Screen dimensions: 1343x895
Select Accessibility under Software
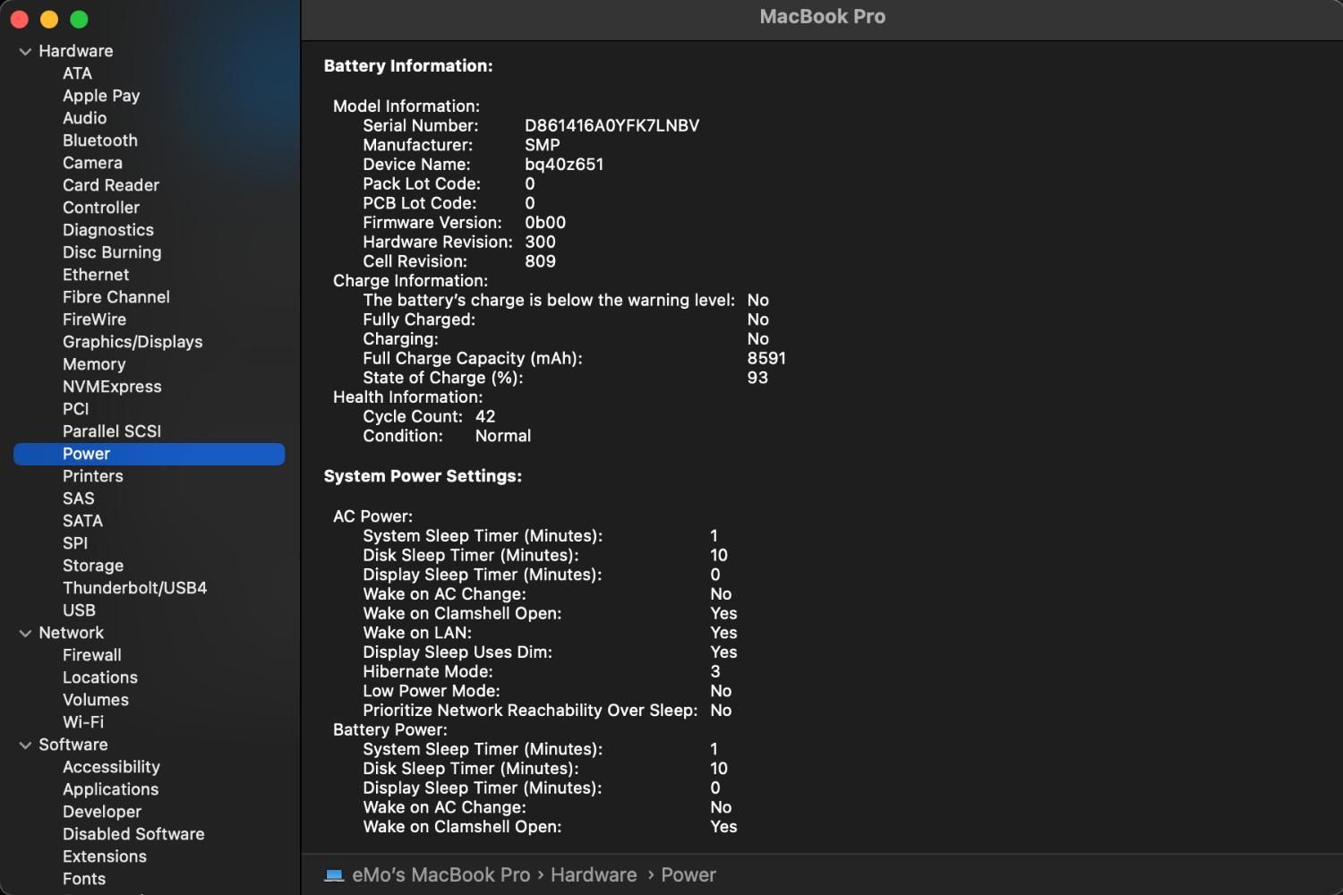coord(111,767)
